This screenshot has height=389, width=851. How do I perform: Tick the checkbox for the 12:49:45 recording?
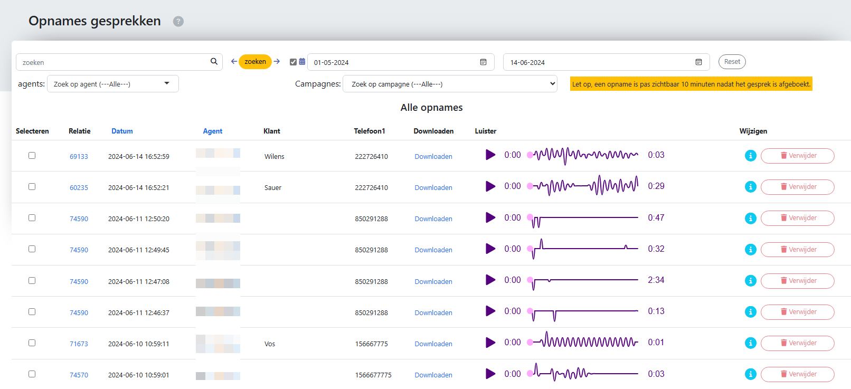point(32,249)
